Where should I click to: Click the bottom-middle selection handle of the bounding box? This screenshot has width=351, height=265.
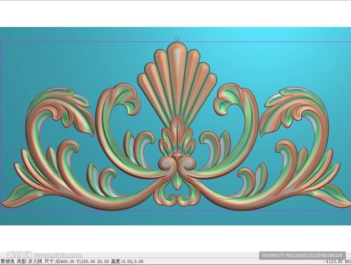click(177, 214)
